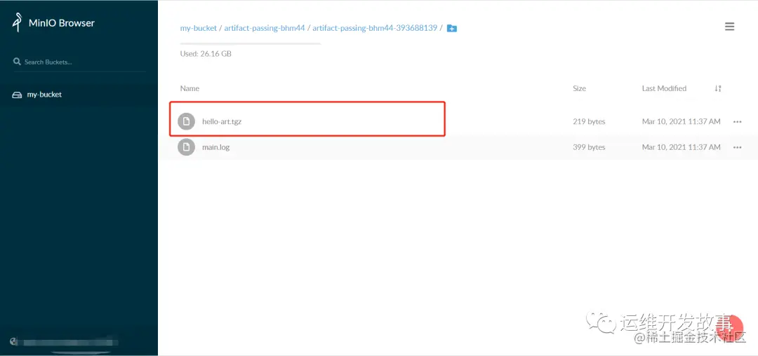Open actions menu for main.log
The image size is (758, 356).
coord(737,147)
